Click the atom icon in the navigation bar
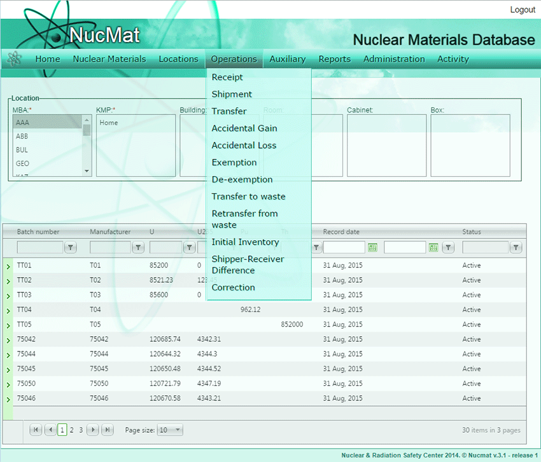The image size is (541, 462). (x=14, y=58)
